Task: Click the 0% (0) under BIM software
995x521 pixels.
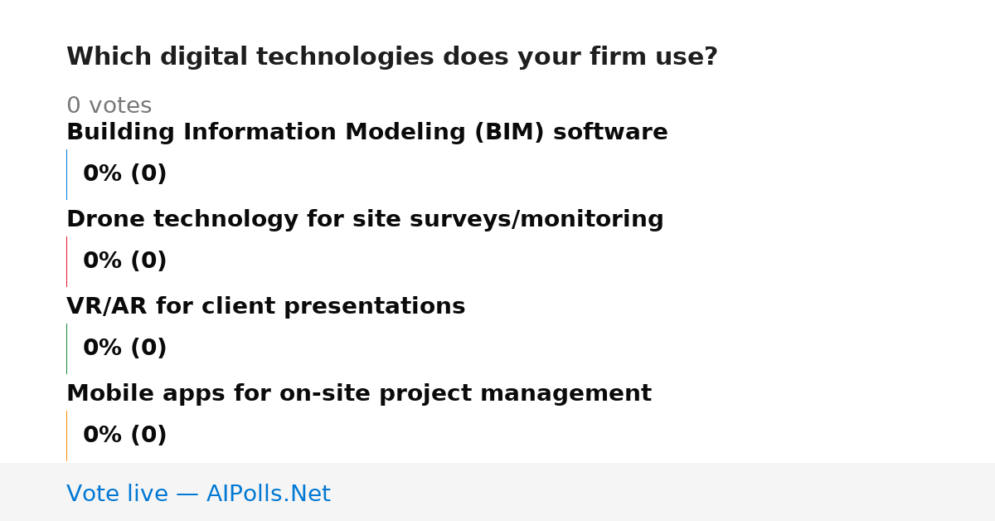Action: point(124,174)
